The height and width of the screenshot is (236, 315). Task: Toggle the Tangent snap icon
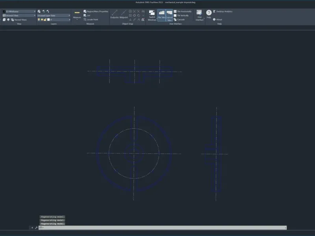tap(139, 15)
